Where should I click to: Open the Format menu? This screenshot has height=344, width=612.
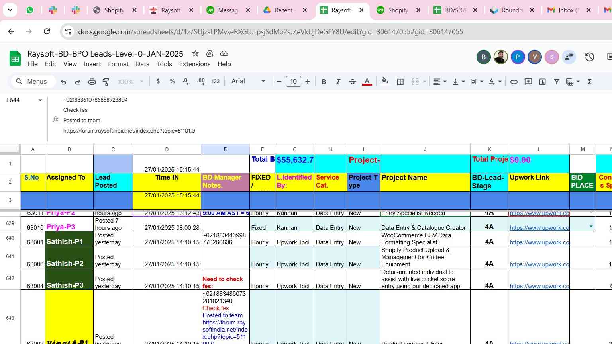118,64
